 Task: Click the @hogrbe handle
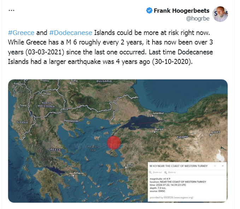(198, 18)
